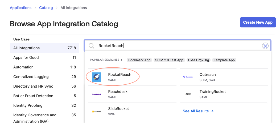The width and height of the screenshot is (280, 123).
Task: Click the 118 count beside Automation
Action: tap(73, 67)
